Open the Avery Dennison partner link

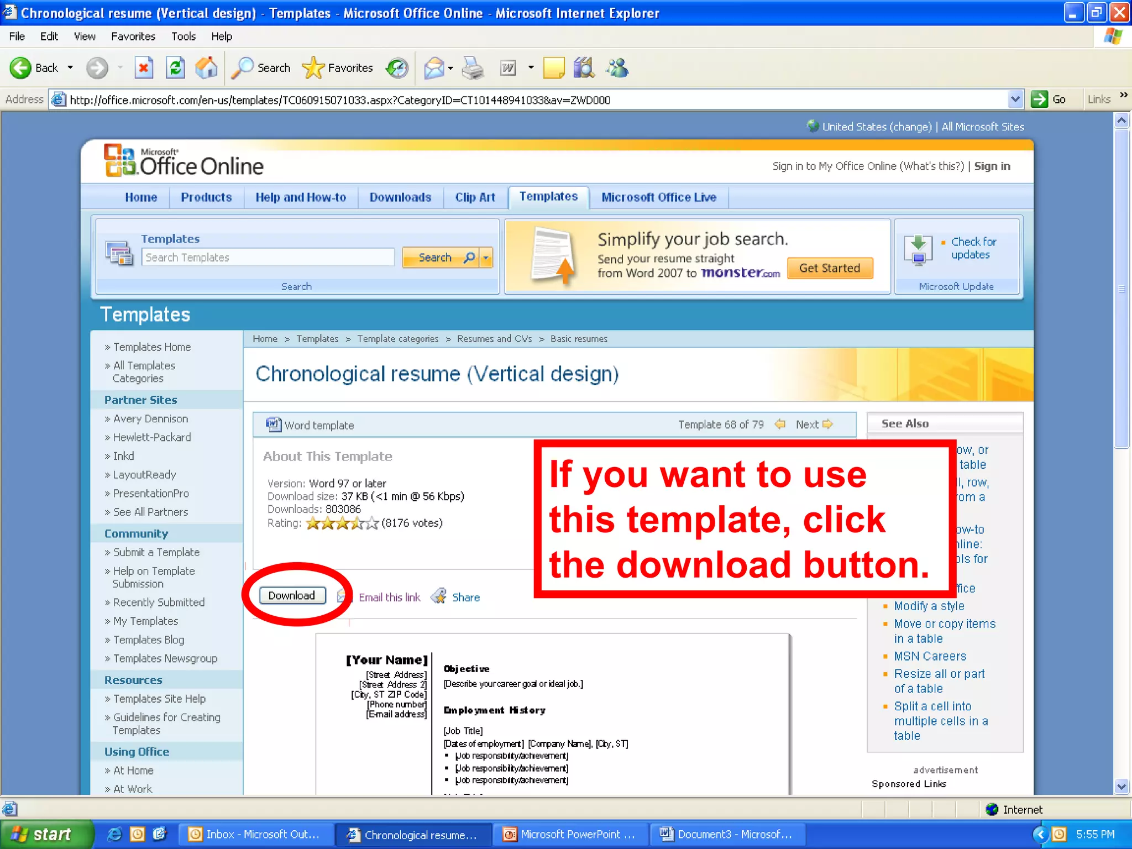(x=150, y=419)
